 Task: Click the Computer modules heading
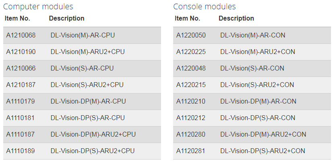tap(38, 6)
